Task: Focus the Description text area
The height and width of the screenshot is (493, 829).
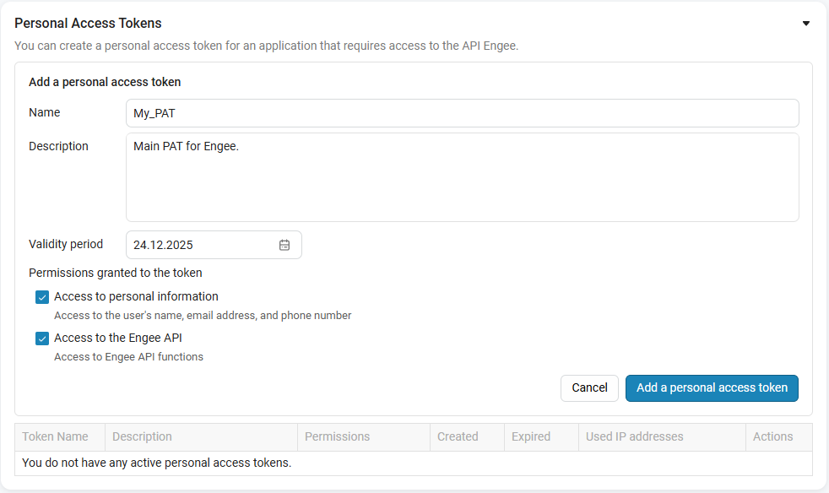Action: click(462, 177)
